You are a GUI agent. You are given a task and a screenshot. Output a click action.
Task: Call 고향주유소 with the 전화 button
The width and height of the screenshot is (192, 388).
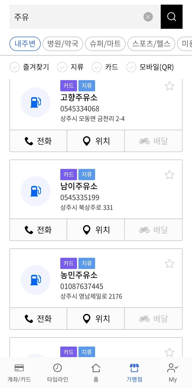[38, 141]
